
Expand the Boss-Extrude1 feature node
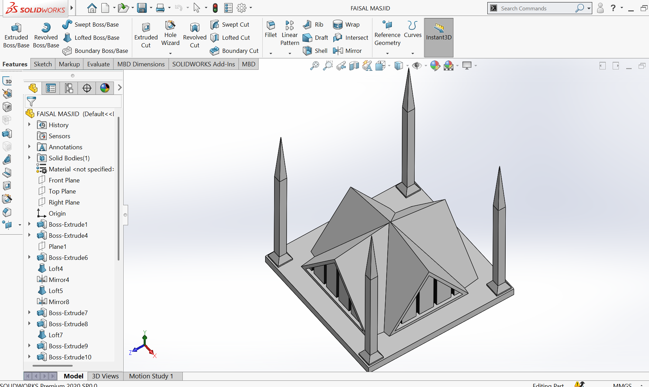click(x=29, y=224)
